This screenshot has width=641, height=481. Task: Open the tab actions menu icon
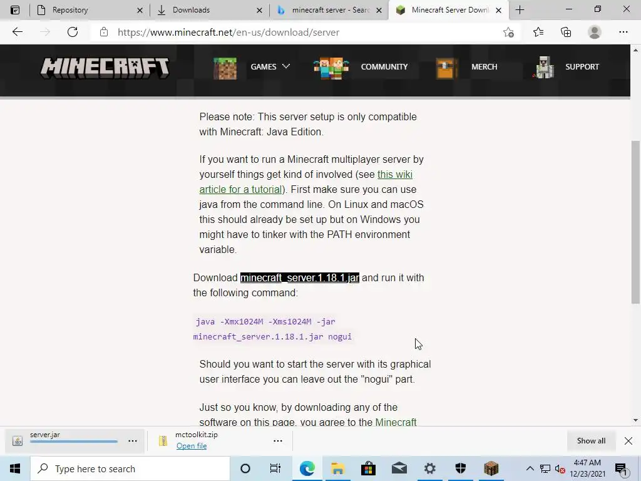15,10
